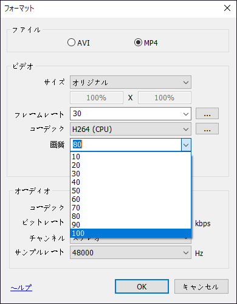Screen dimensions: 237x304
Task: Click the ... button next to フレームレート
Action: tap(207, 114)
